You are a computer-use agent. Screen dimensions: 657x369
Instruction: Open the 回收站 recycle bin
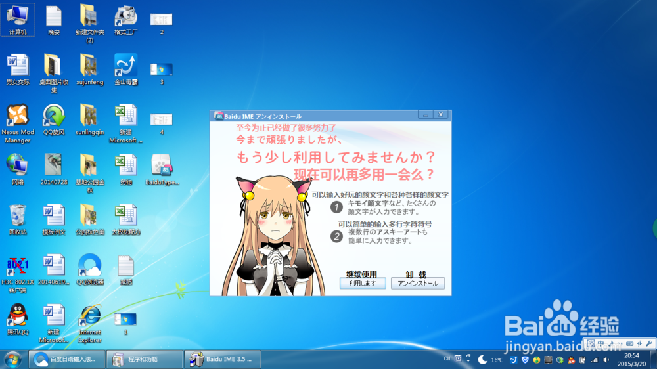pyautogui.click(x=18, y=219)
